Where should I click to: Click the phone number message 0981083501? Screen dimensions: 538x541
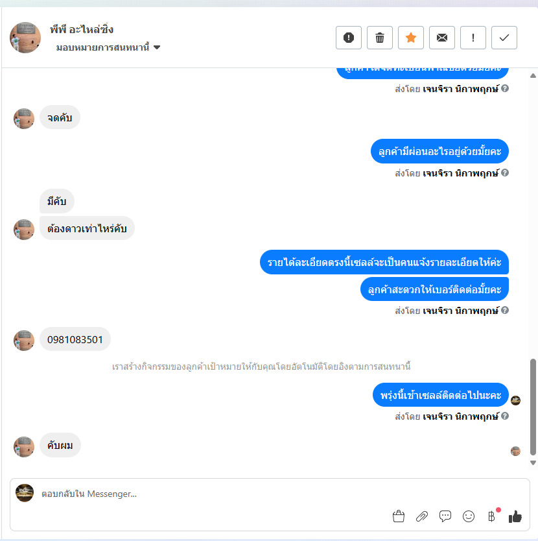point(75,339)
